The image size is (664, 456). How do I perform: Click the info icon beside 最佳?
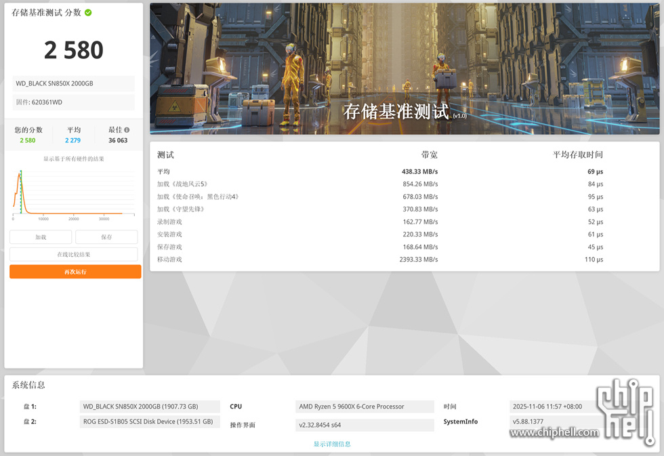[x=127, y=130]
